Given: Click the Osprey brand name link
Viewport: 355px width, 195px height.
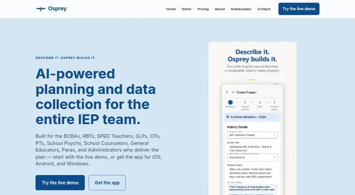Looking at the screenshot, I should [57, 8].
